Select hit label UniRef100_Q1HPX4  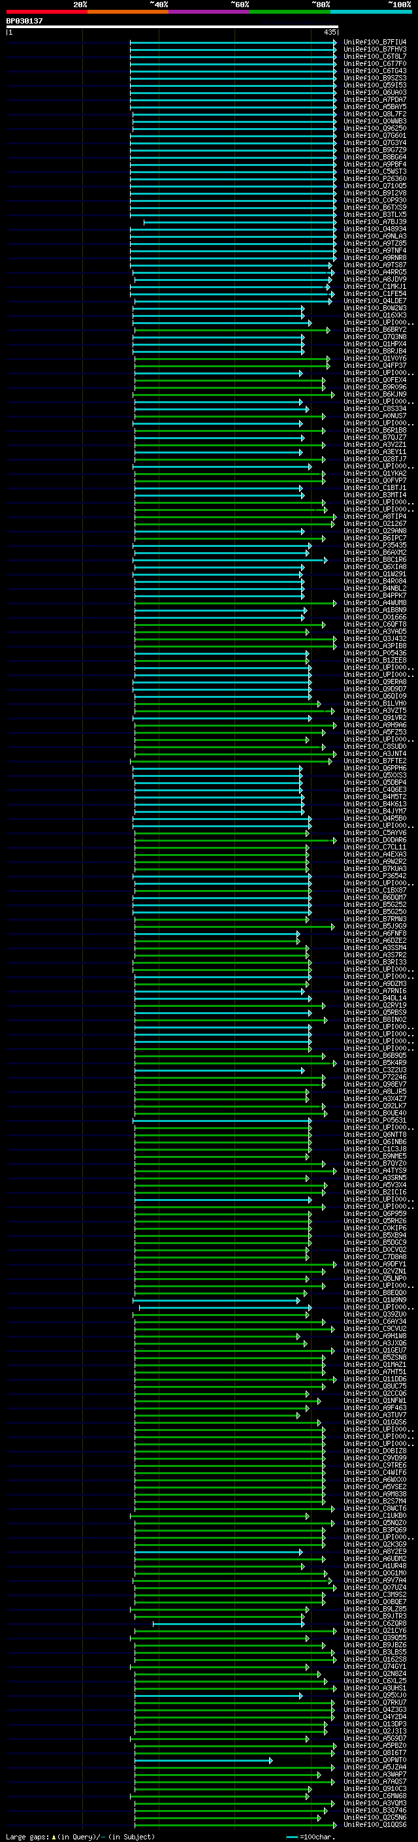374,344
